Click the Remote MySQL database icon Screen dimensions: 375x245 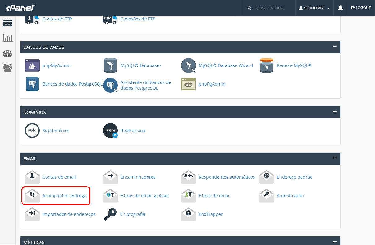267,65
